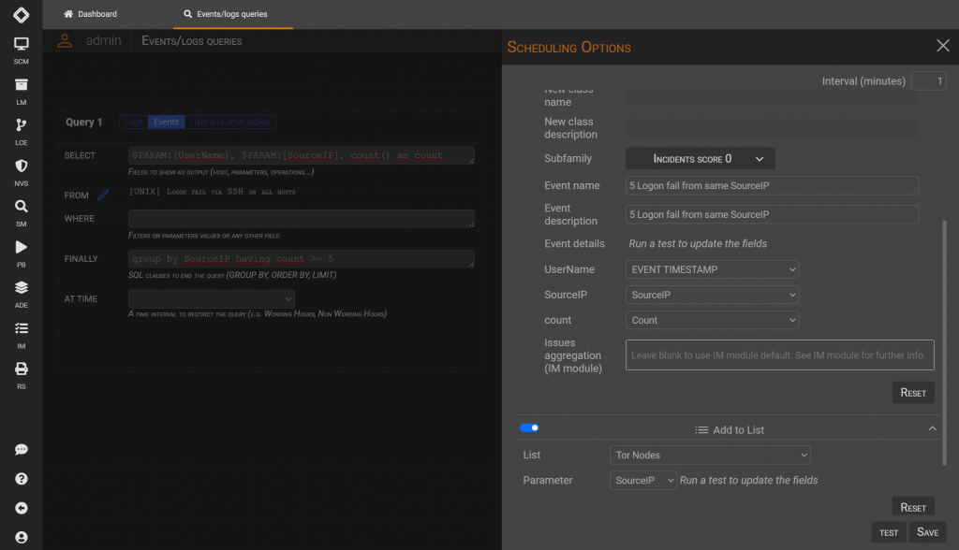Select the Lists and other tables tab
This screenshot has width=959, height=550.
pyautogui.click(x=230, y=123)
